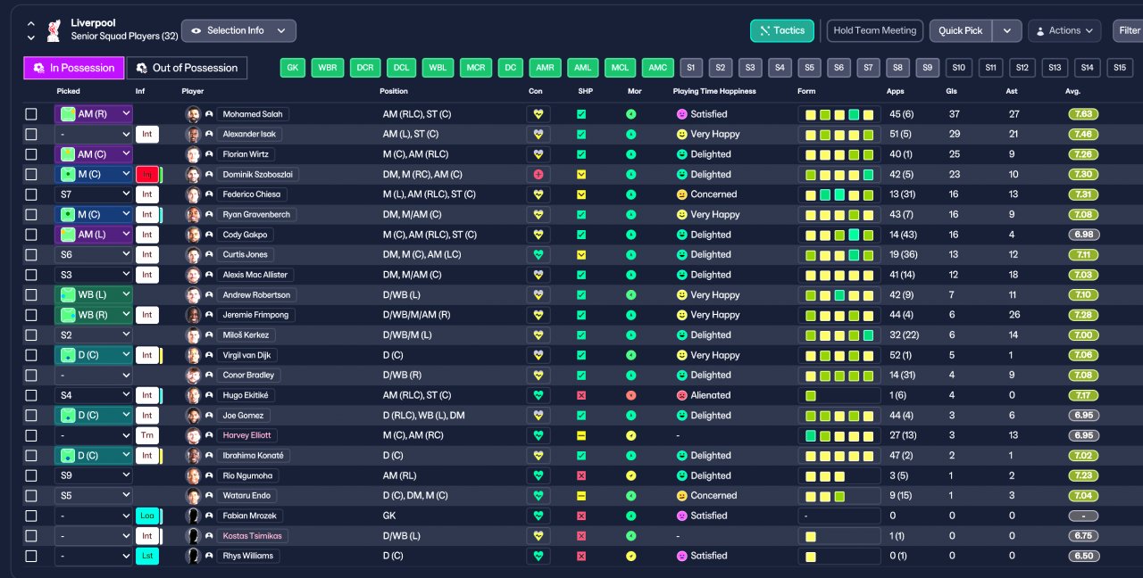This screenshot has height=578, width=1143.
Task: Open Harvey Elliott's player name link
Action: (247, 435)
